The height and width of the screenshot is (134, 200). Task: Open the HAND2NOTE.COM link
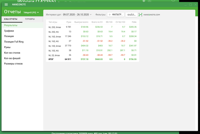[x=151, y=15]
